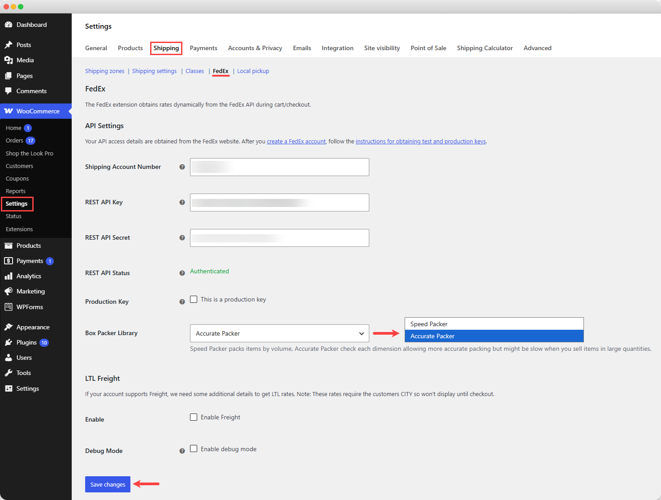Click the bottom Settings sliders icon

(9, 388)
